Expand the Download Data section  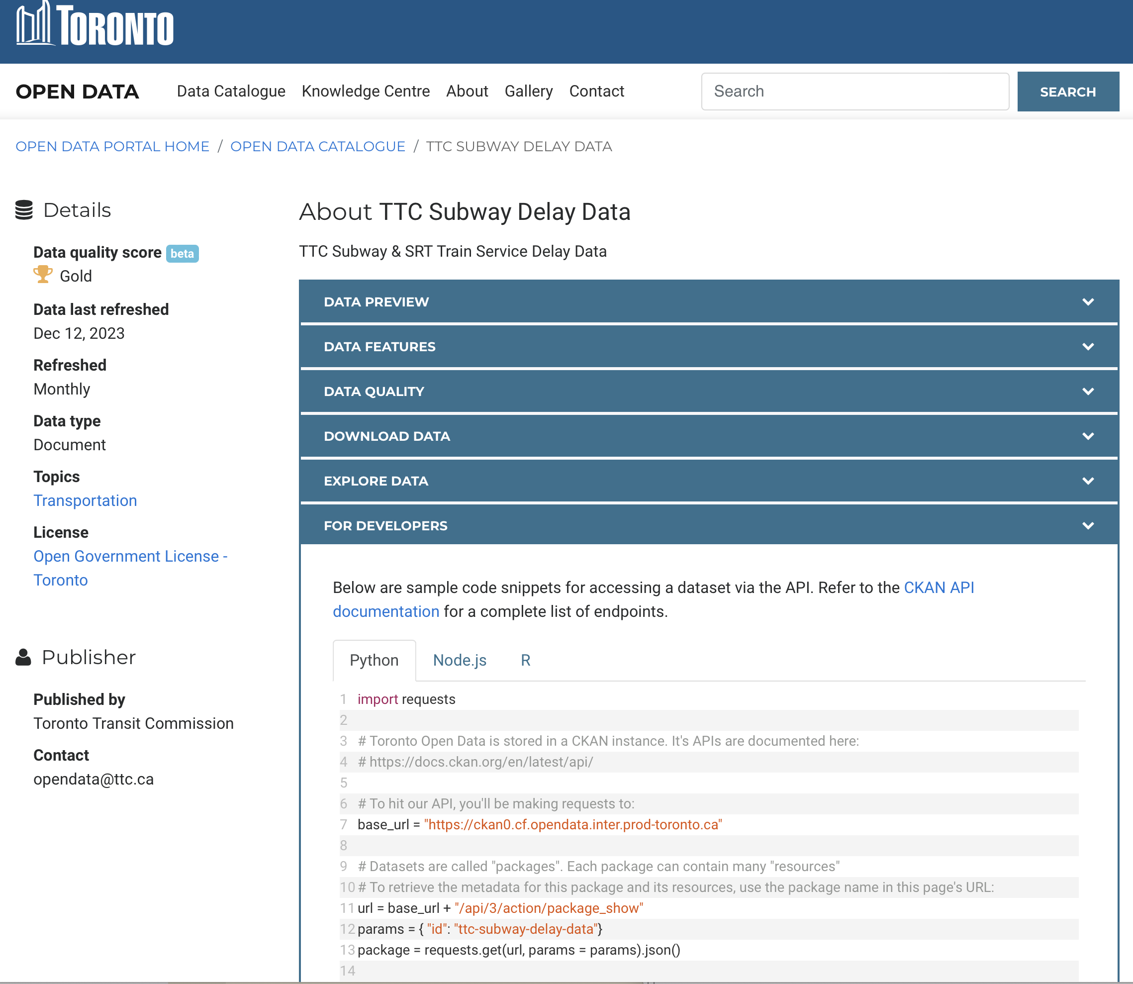[709, 436]
